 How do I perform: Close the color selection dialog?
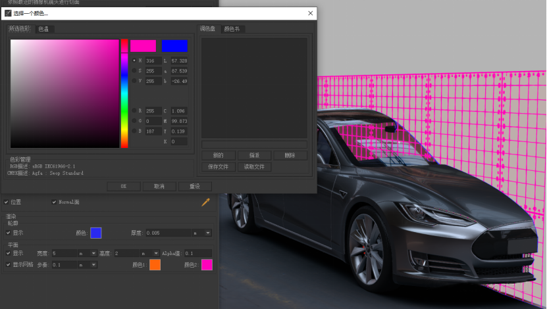310,13
